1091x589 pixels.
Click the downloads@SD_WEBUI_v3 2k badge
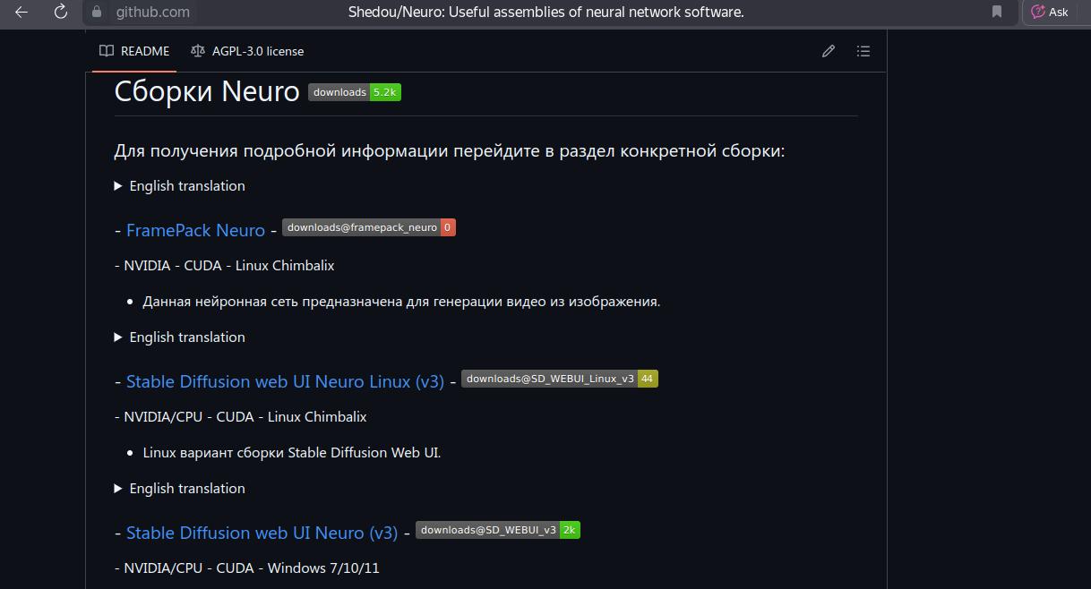coord(497,530)
